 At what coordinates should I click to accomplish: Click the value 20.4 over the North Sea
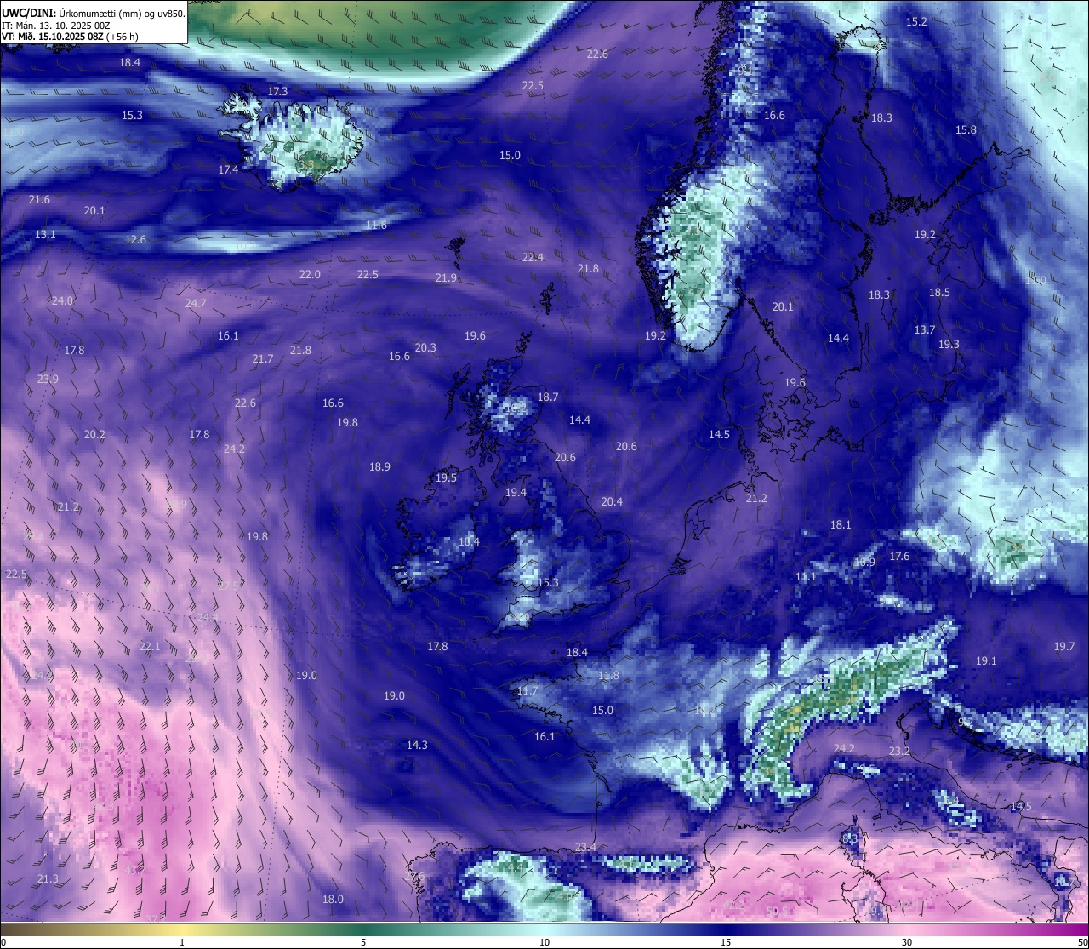tap(612, 502)
